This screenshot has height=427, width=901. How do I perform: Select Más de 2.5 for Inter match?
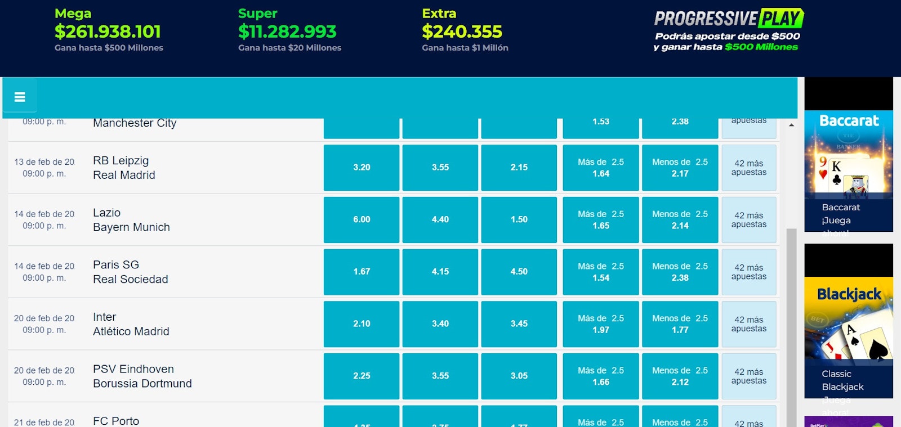coord(600,324)
